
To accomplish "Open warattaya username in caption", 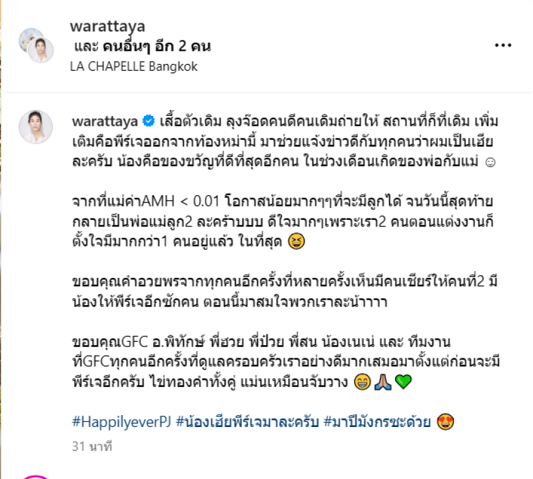I will click(105, 121).
